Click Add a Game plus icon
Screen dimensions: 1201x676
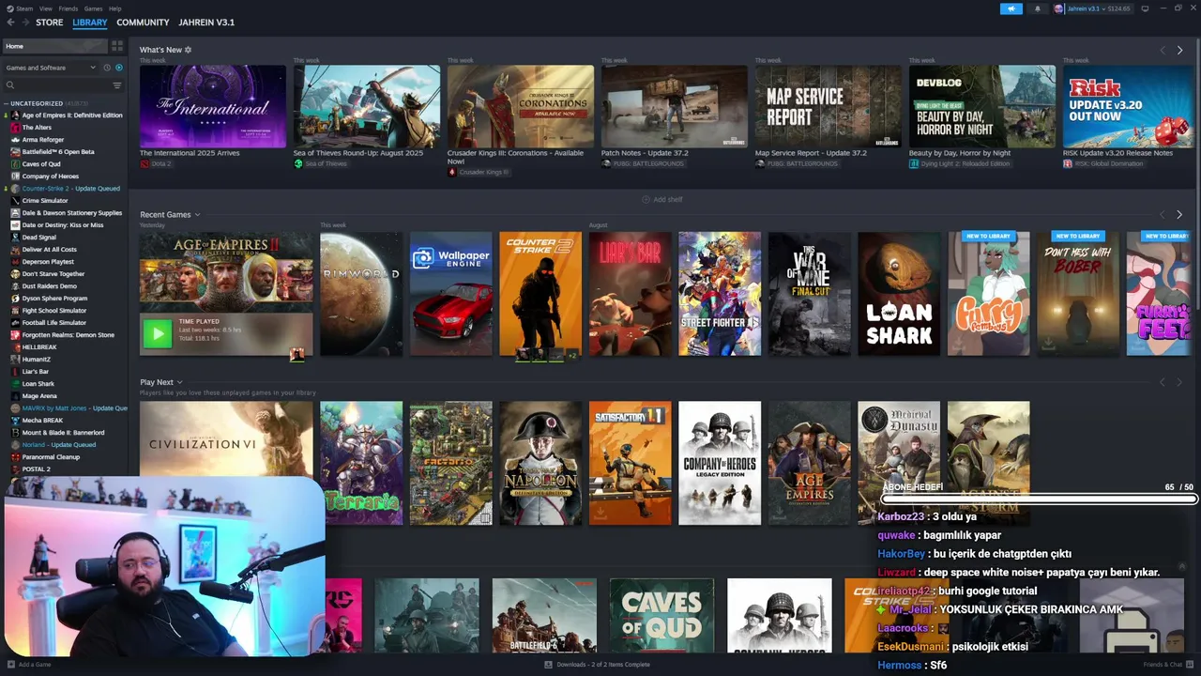(9, 665)
